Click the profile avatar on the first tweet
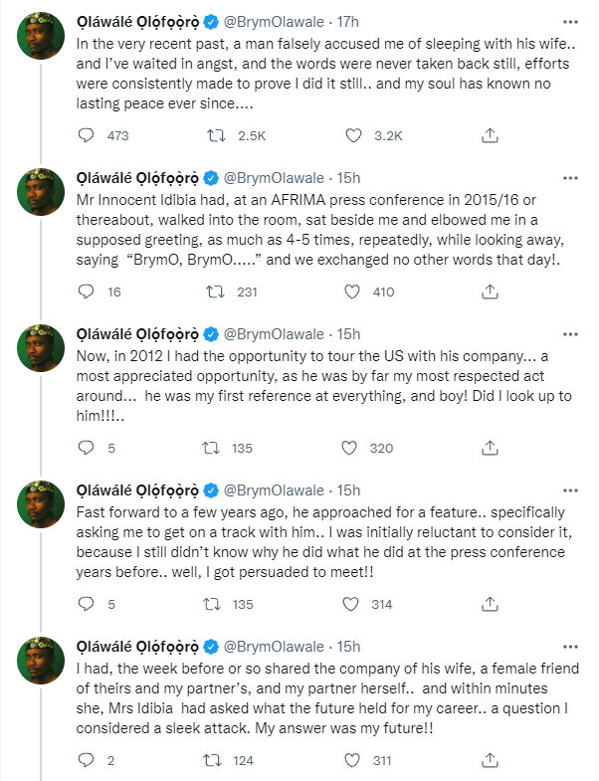 pyautogui.click(x=39, y=38)
